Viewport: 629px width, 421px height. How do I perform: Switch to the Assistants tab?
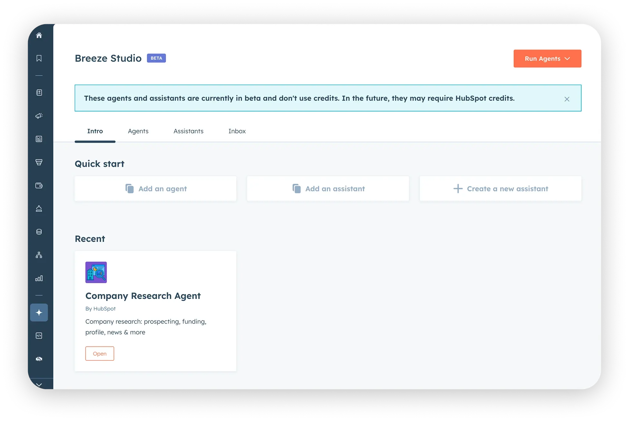pos(189,131)
